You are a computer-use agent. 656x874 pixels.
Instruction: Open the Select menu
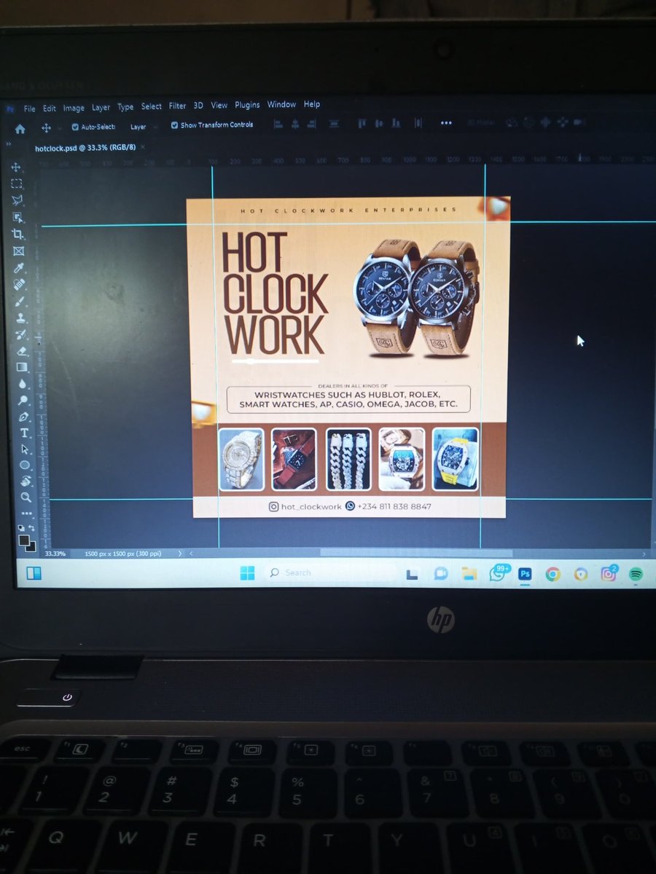coord(152,106)
